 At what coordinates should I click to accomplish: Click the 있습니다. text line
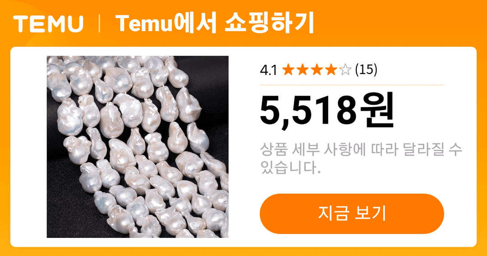coord(290,168)
